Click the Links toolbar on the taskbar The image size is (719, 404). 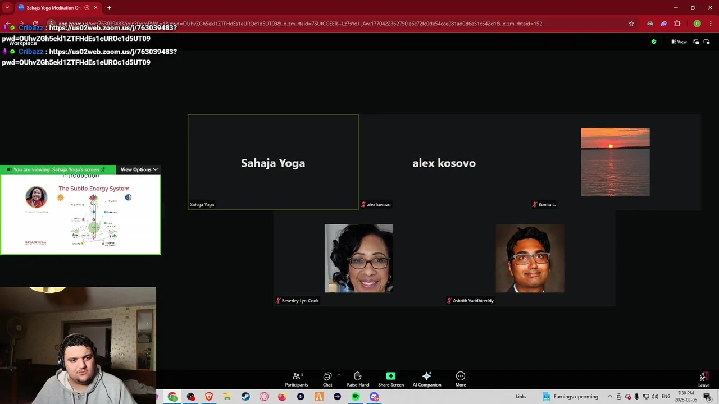[x=521, y=397]
